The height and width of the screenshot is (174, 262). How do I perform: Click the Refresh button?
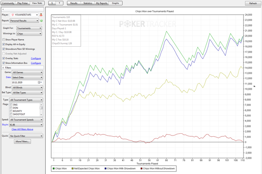253,3
